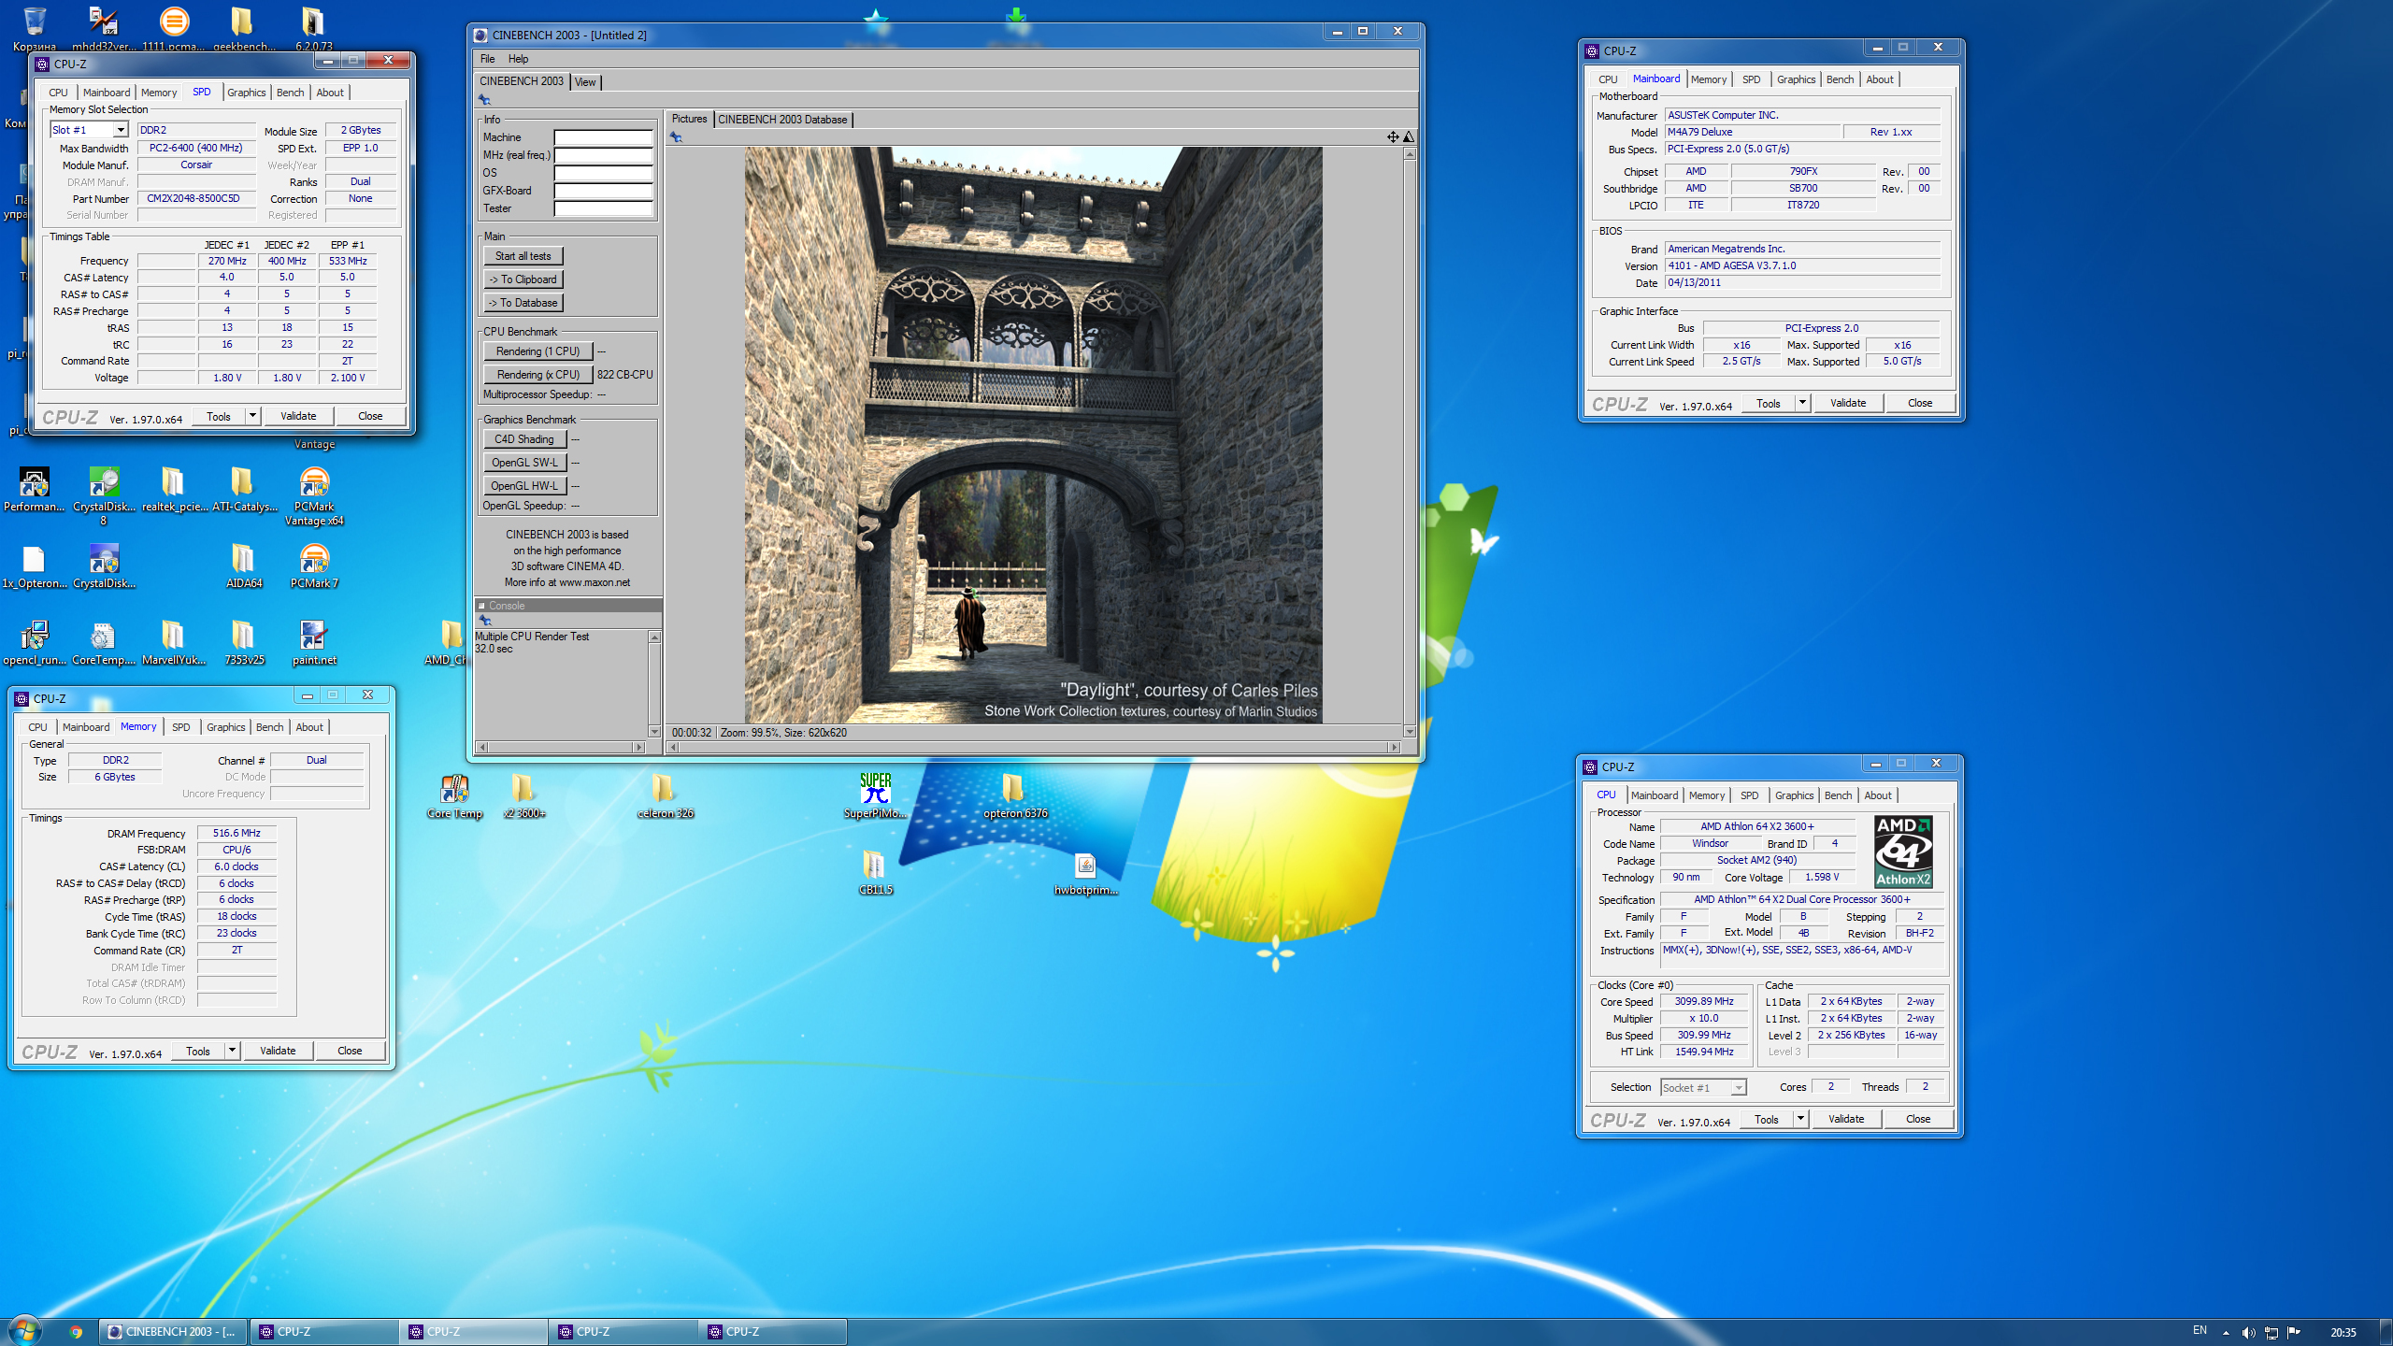The height and width of the screenshot is (1346, 2393).
Task: Open Cinebench Help menu
Action: point(518,59)
